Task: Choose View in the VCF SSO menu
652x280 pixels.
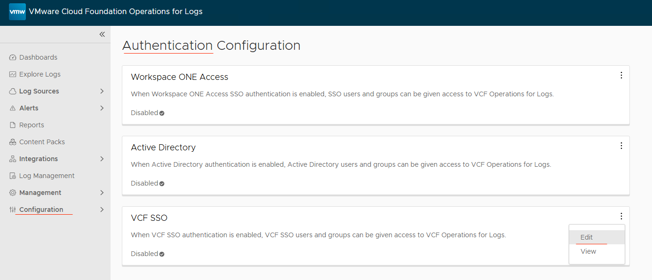Action: click(588, 251)
